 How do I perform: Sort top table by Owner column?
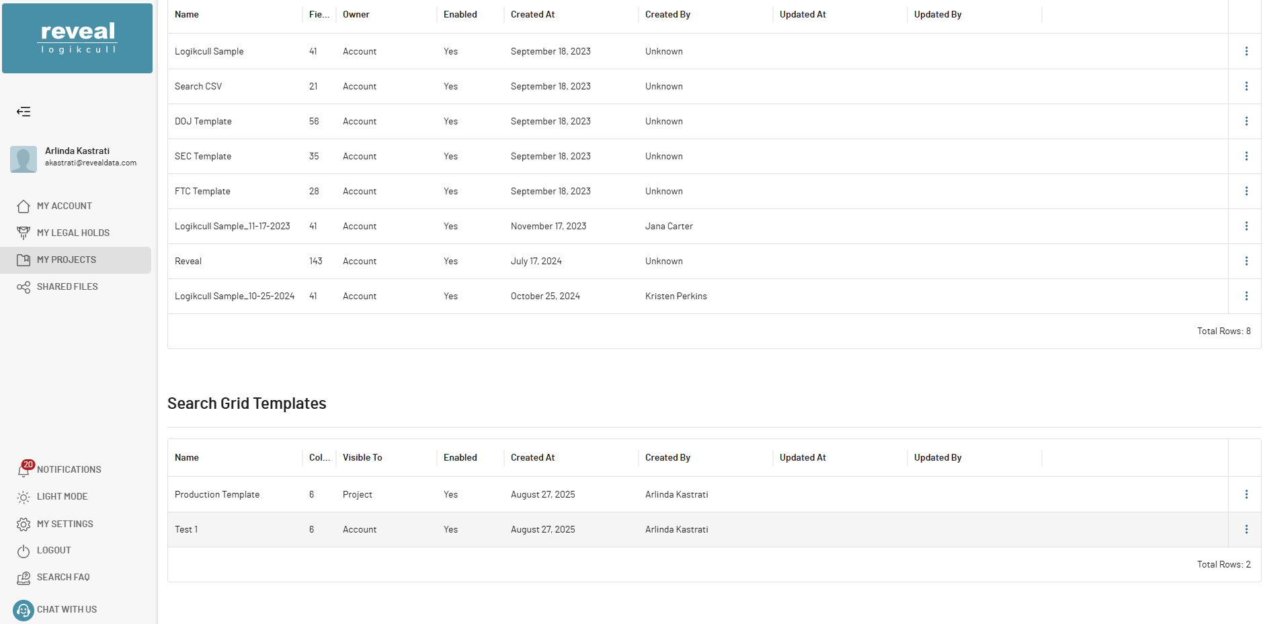tap(356, 14)
